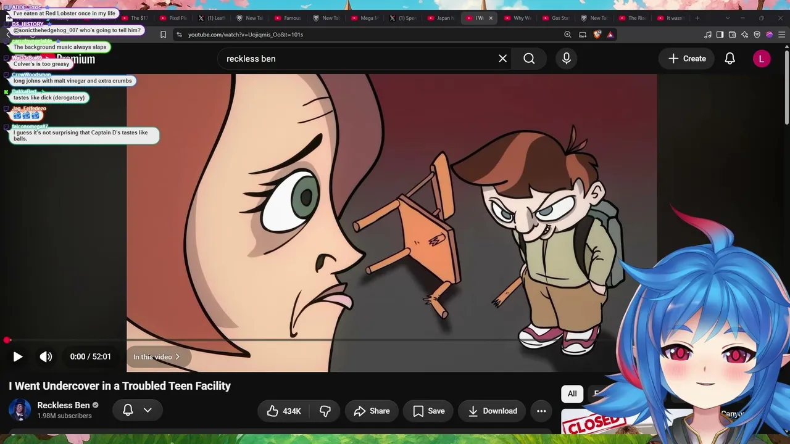The image size is (790, 444).
Task: Switch to the 'Japan h' browser tab
Action: (x=441, y=18)
